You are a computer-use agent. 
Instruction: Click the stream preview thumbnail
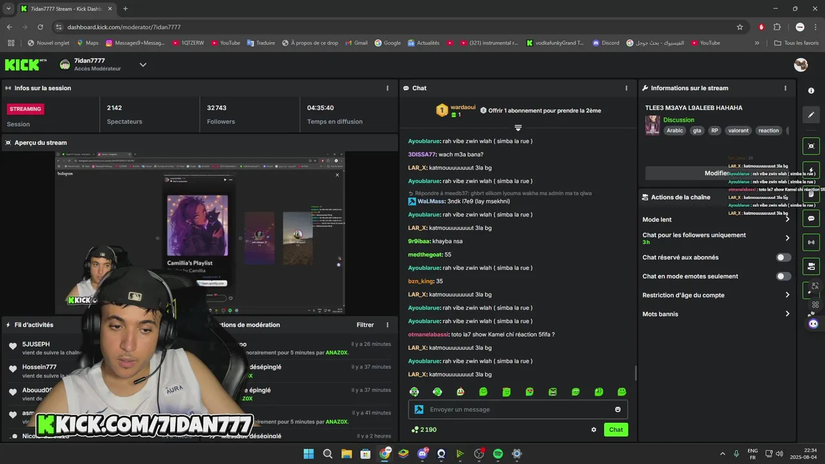coord(200,233)
